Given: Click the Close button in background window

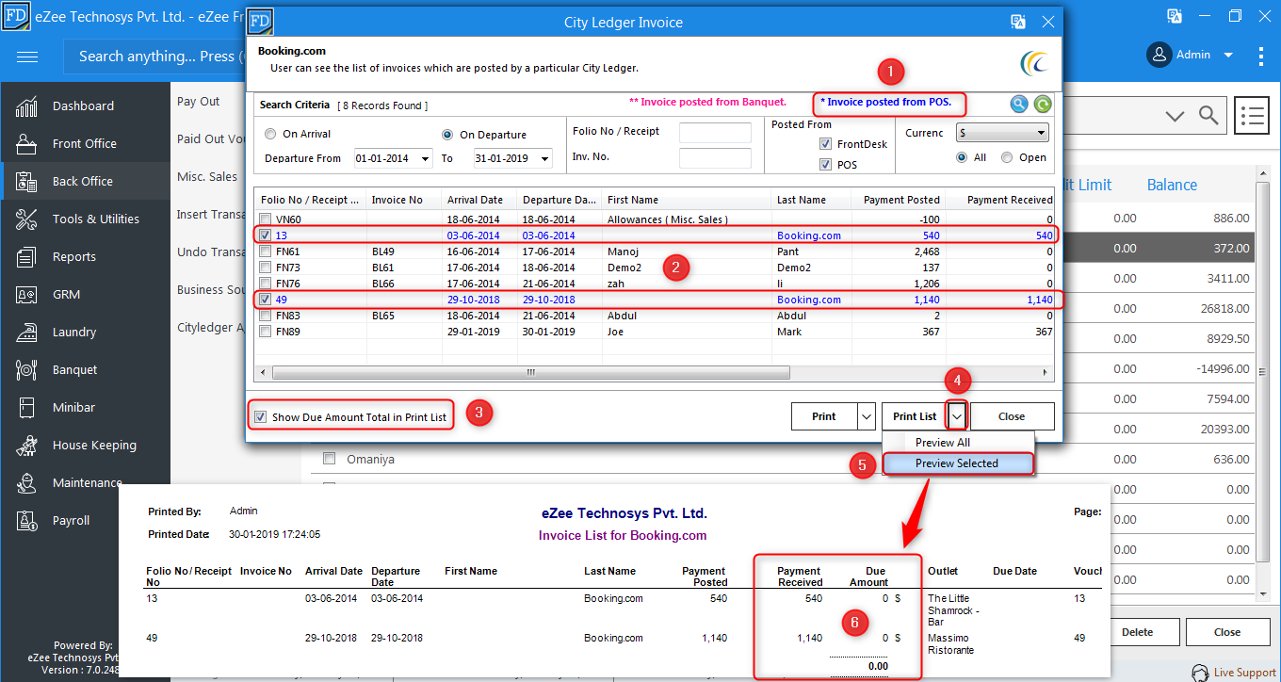Looking at the screenshot, I should pos(1227,632).
